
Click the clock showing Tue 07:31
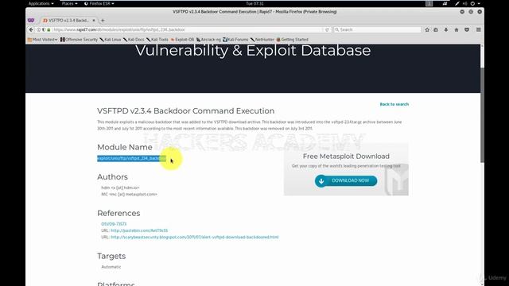254,3
